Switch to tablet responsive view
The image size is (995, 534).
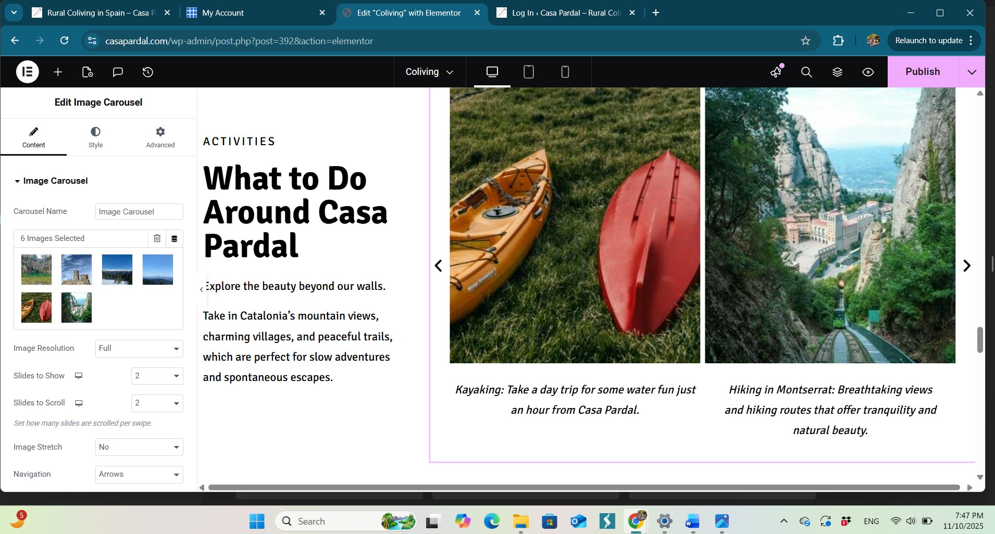click(x=528, y=72)
